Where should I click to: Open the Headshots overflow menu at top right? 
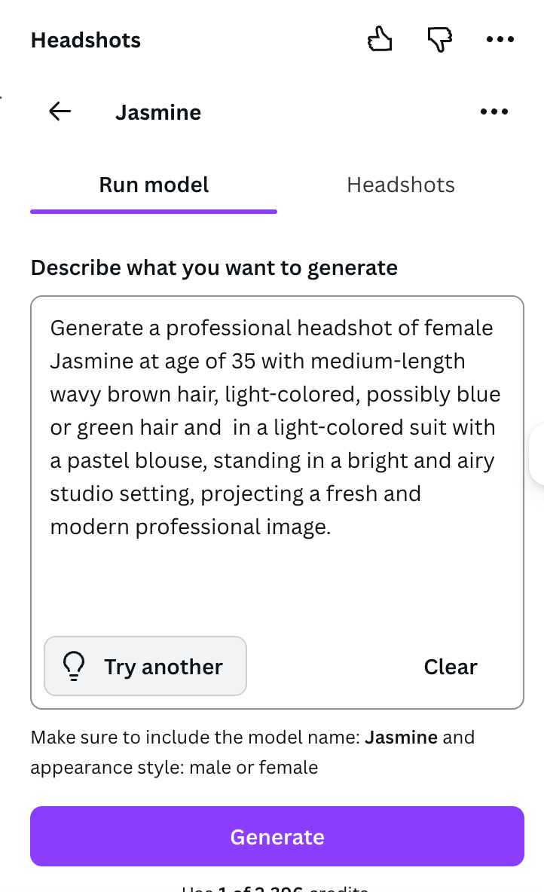pyautogui.click(x=500, y=38)
